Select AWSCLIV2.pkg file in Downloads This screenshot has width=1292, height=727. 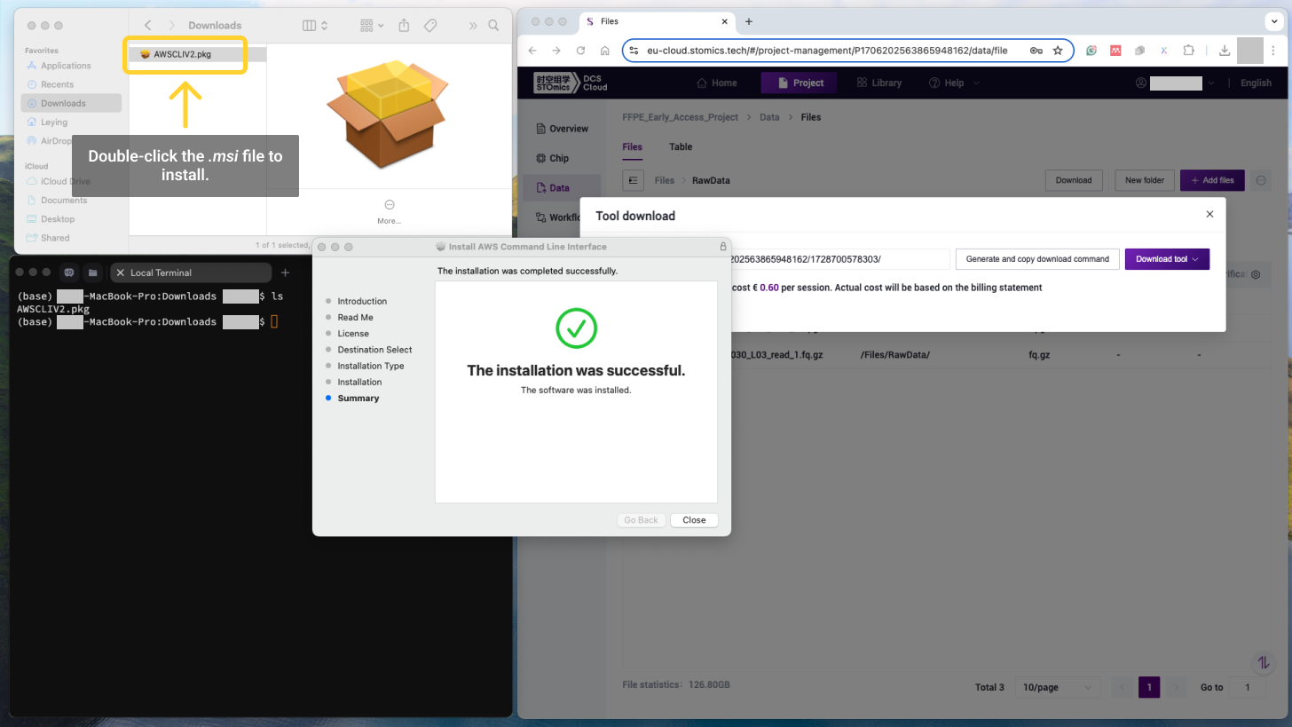pyautogui.click(x=182, y=54)
